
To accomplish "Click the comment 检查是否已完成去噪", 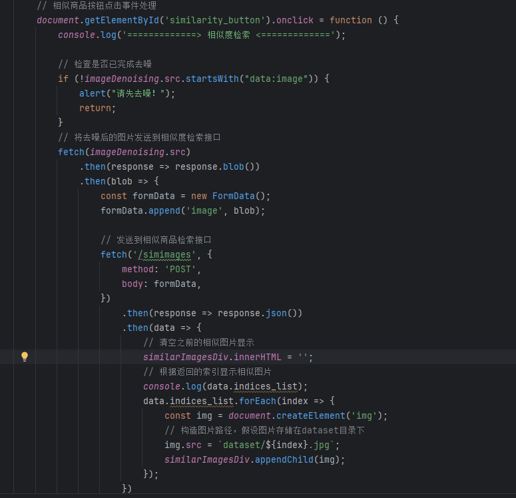I will tap(105, 64).
